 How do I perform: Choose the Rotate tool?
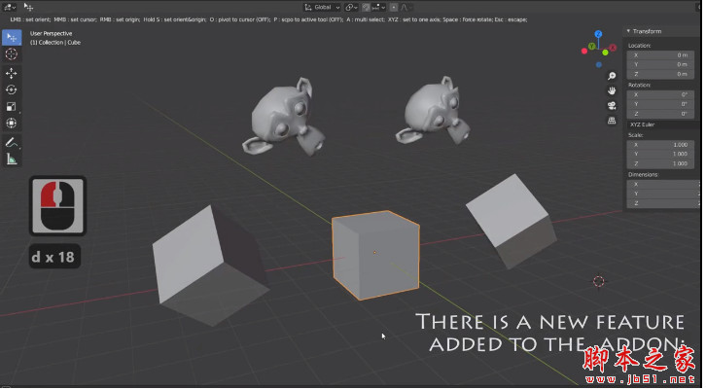12,89
